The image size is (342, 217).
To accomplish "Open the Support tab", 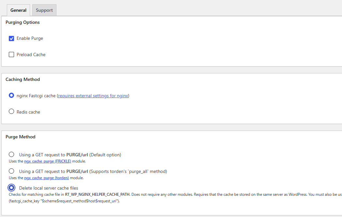I will tap(44, 10).
